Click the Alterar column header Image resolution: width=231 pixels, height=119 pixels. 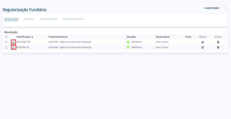[x=203, y=37]
